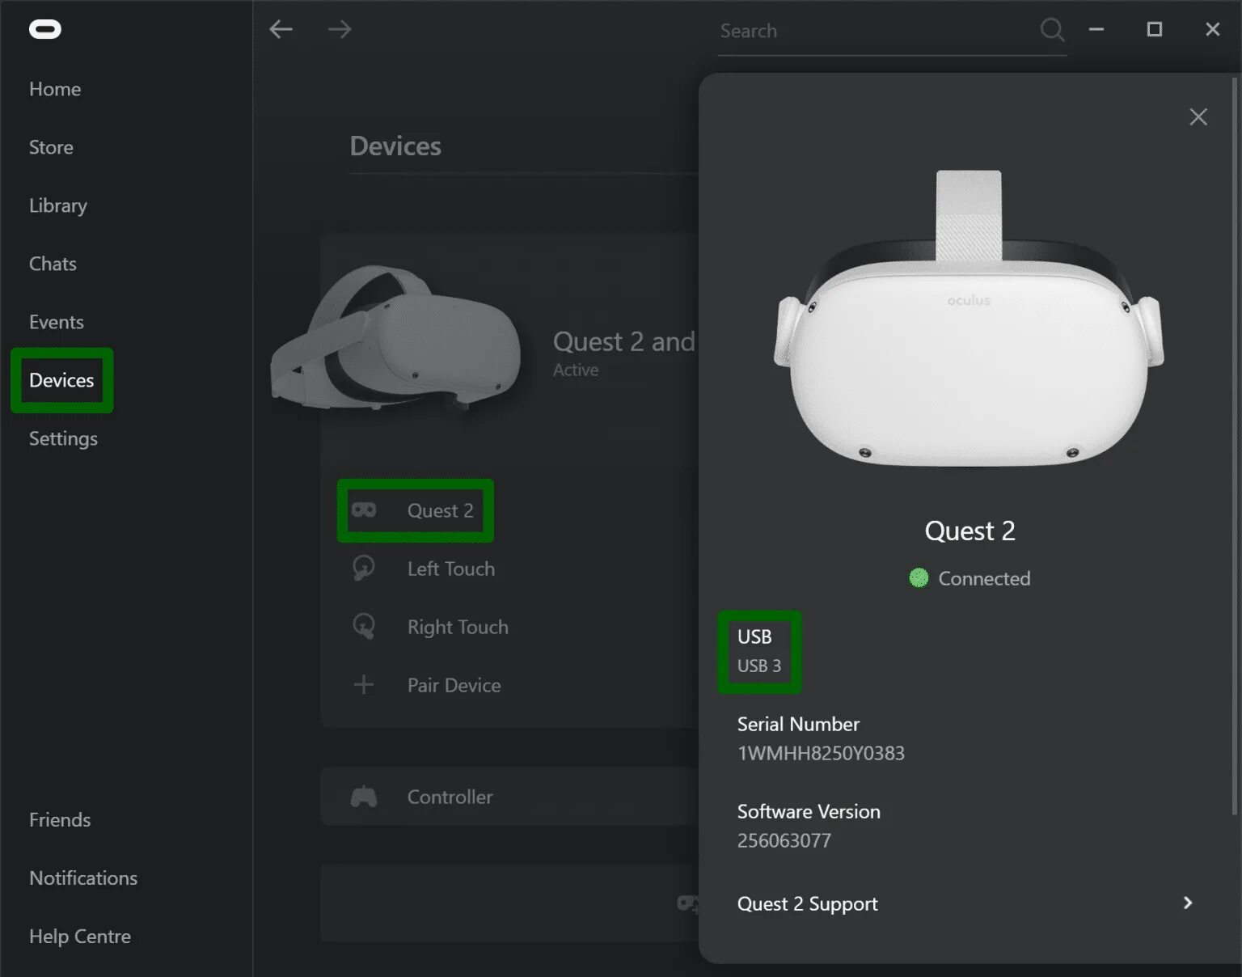Go back with the left arrow
Image resolution: width=1242 pixels, height=977 pixels.
(x=281, y=30)
